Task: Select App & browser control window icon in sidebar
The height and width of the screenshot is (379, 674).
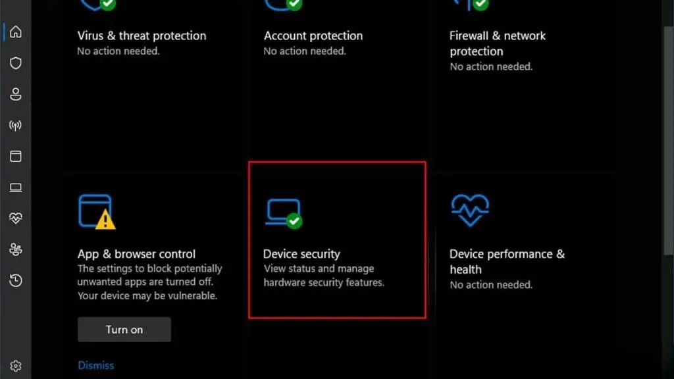Action: coord(16,157)
